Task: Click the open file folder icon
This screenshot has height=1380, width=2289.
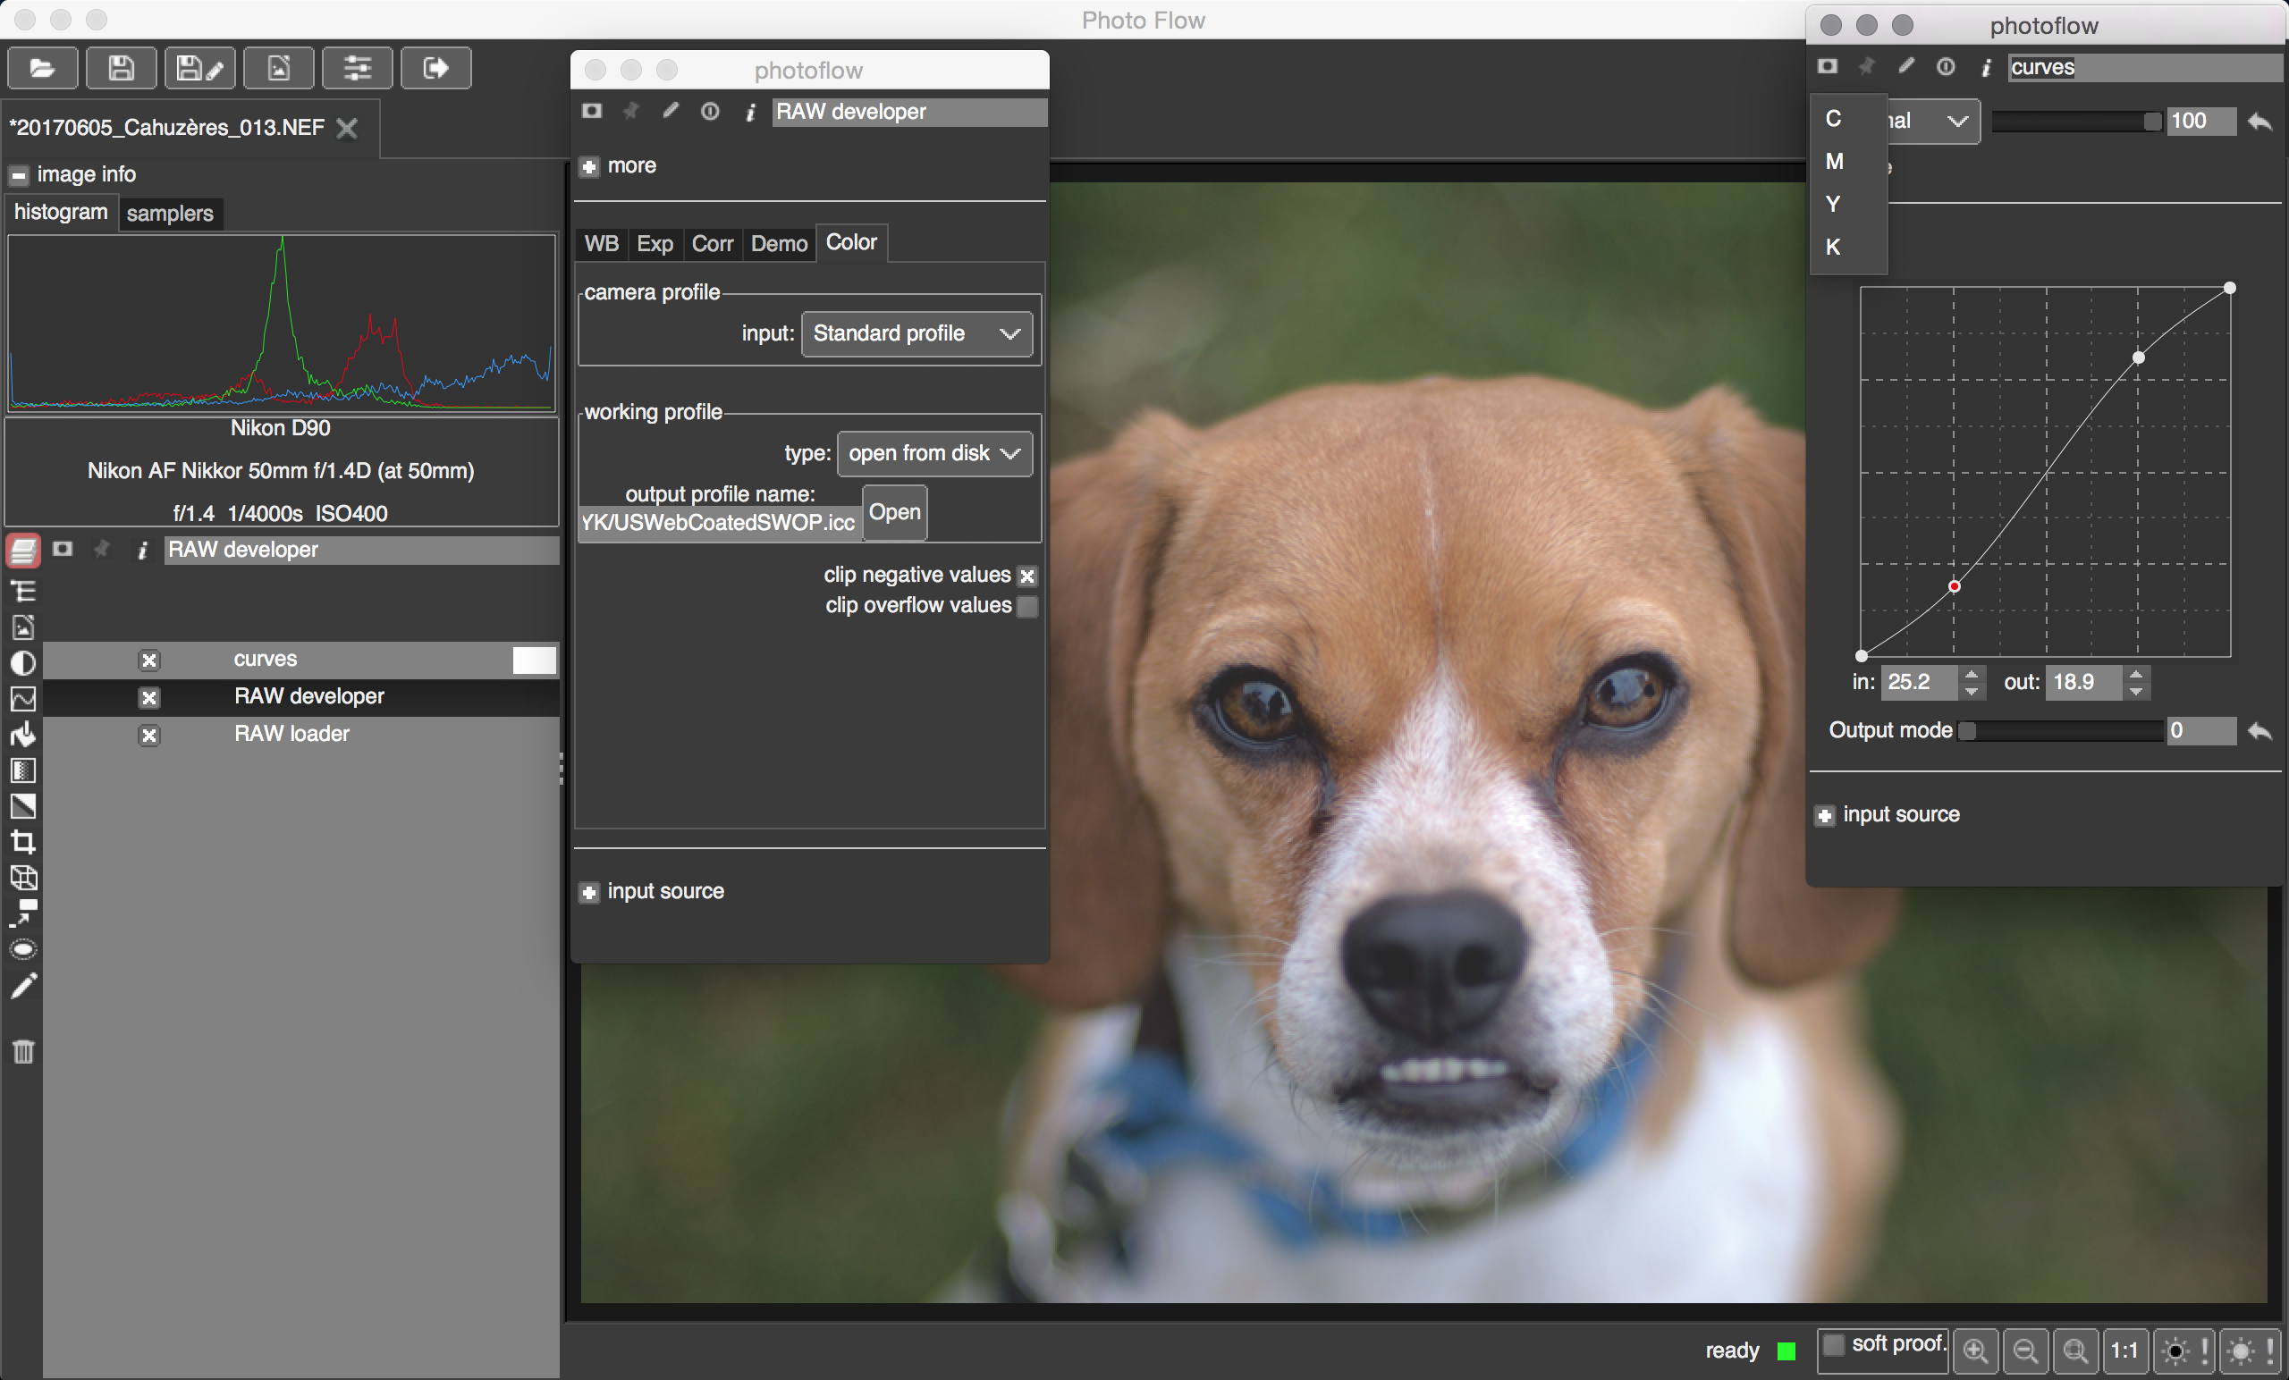Action: click(42, 68)
